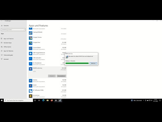Click the KC Softwares SUMo icon
Viewport: 162px width, 122px height.
[31, 91]
